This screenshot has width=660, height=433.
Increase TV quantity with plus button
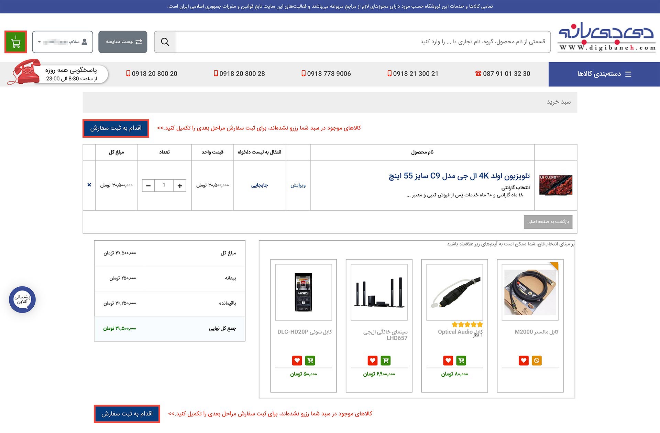179,185
